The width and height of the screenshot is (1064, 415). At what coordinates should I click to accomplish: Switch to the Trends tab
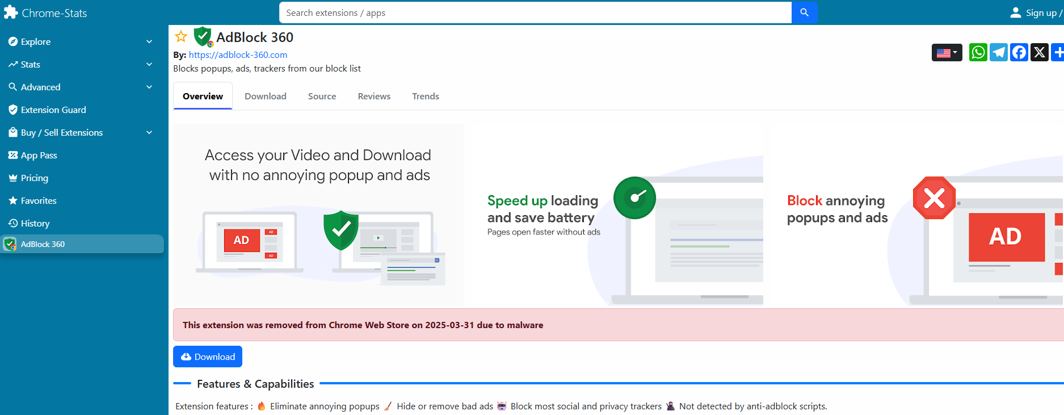coord(426,96)
